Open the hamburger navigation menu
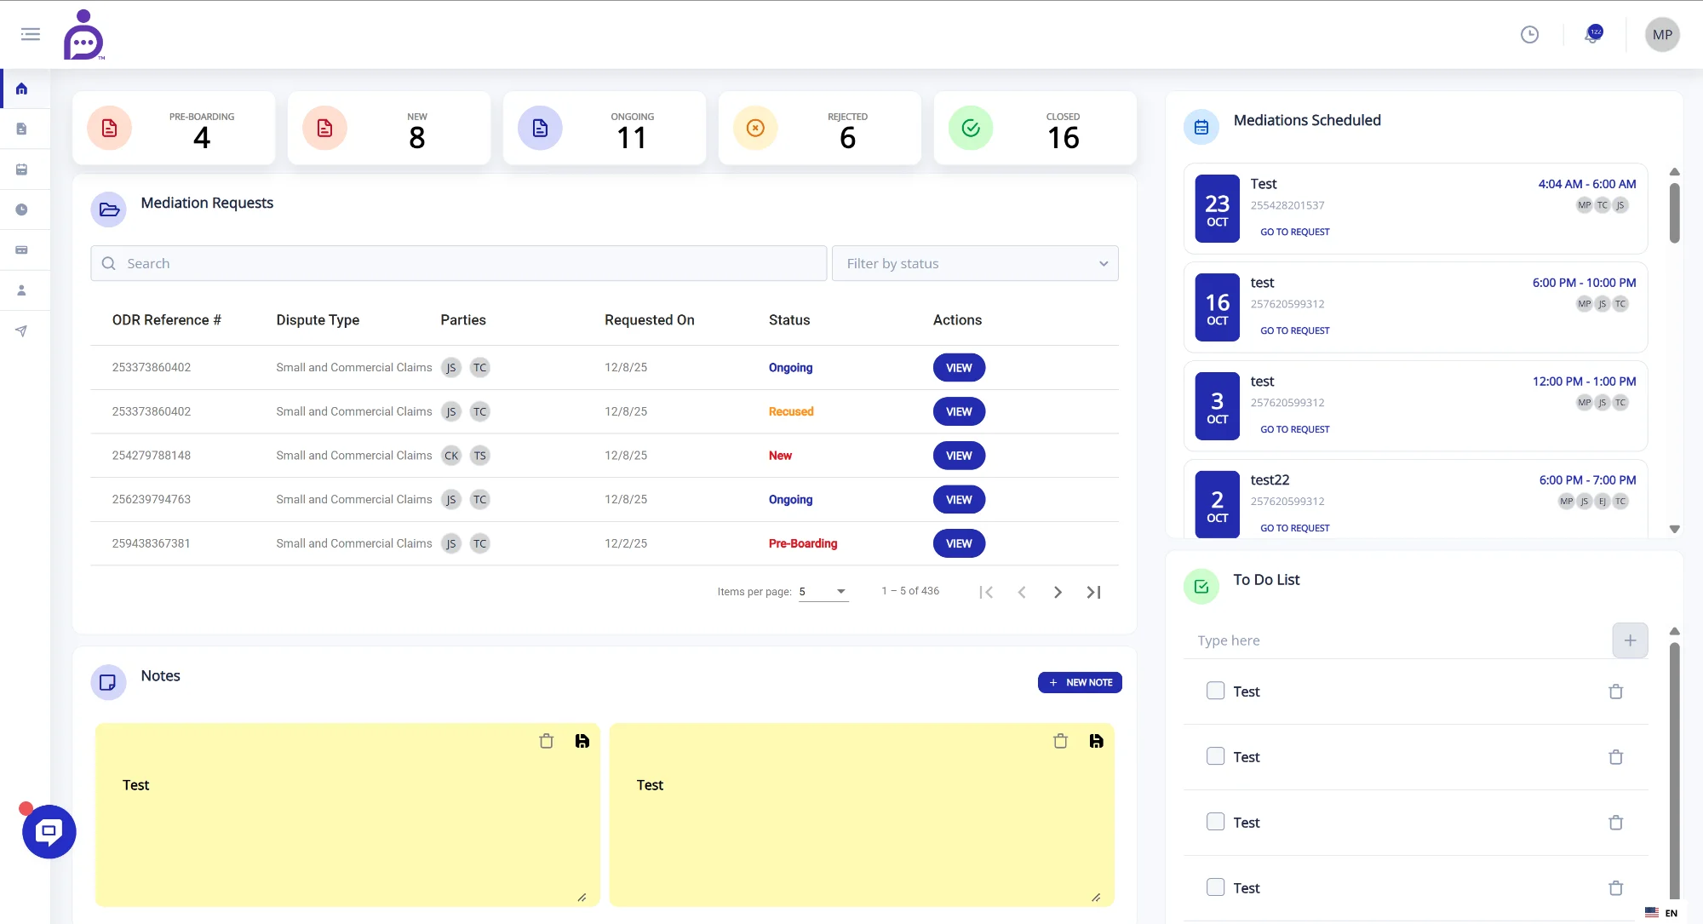1703x924 pixels. tap(31, 34)
